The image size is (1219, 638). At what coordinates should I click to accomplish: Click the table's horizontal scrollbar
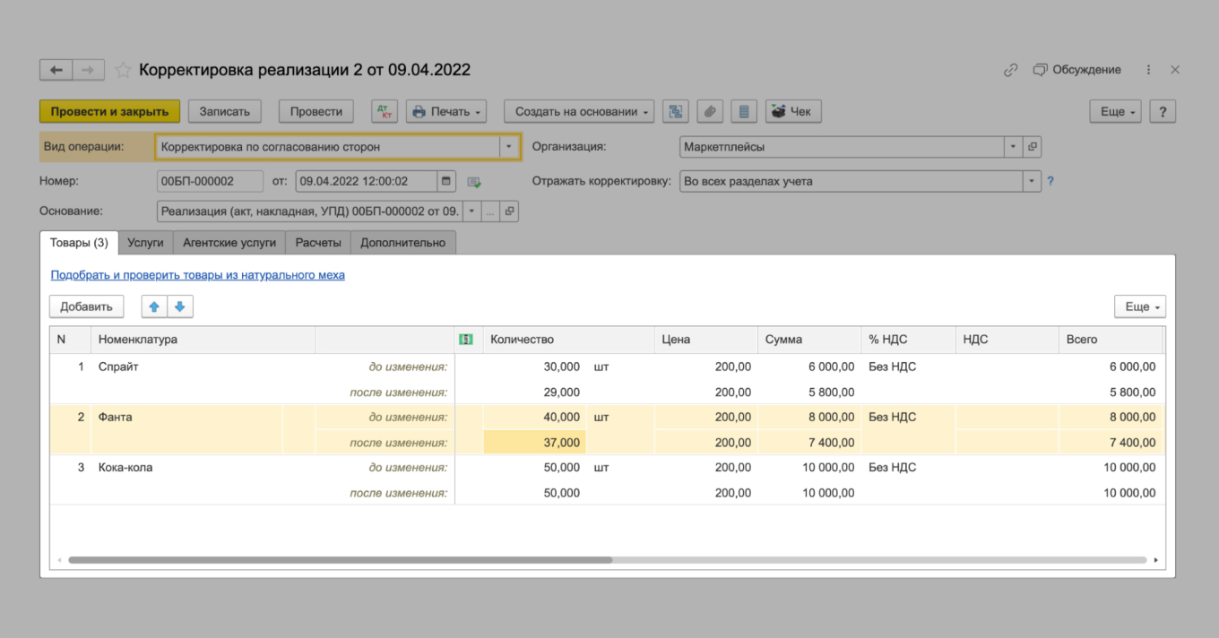click(x=341, y=560)
